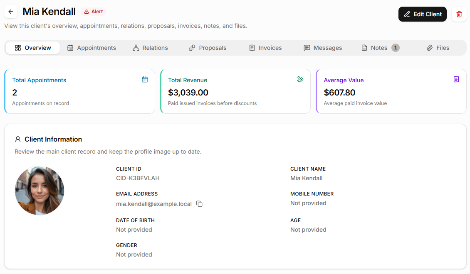This screenshot has height=274, width=470.
Task: Click the person icon beside Client Information
Action: tap(18, 139)
